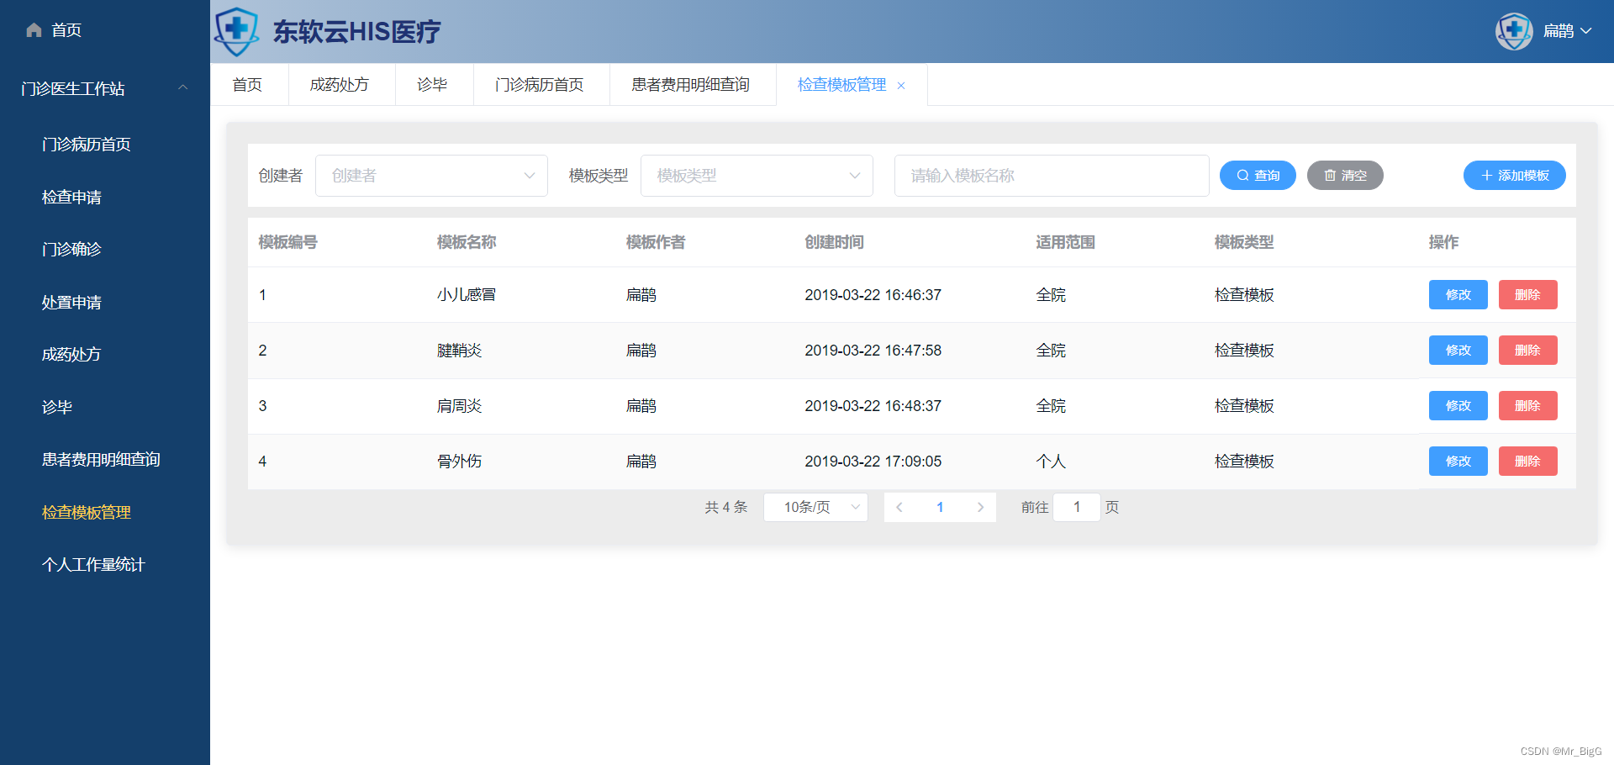Click the 骨外伤 template name cell

tap(459, 462)
